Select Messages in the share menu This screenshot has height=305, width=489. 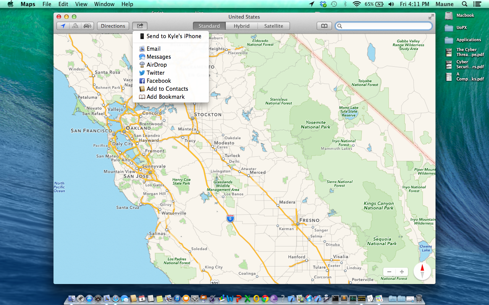pos(171,57)
